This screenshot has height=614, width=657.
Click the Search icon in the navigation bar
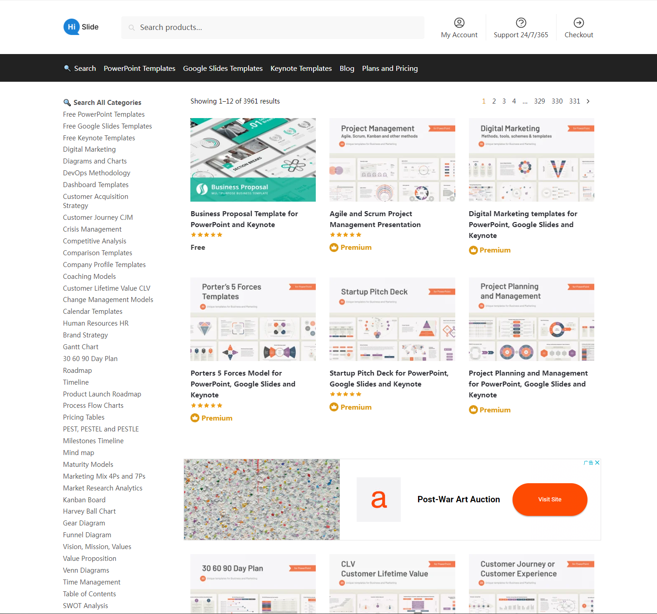click(67, 68)
